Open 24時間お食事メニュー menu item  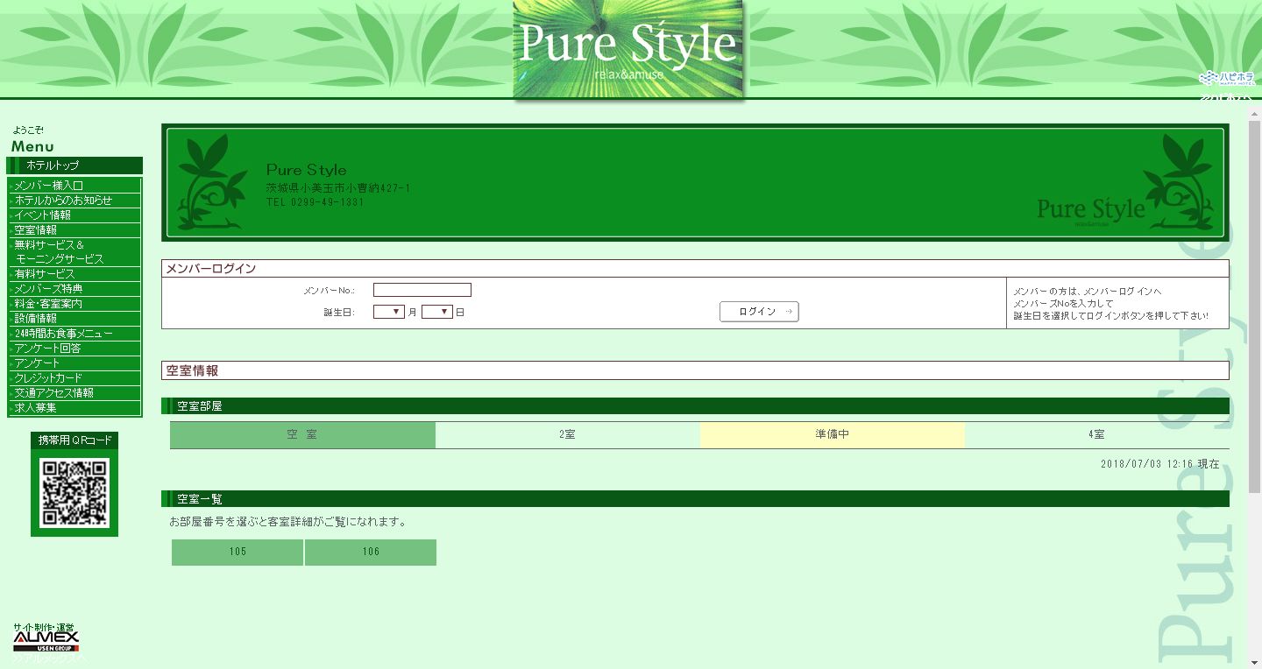[x=74, y=334]
